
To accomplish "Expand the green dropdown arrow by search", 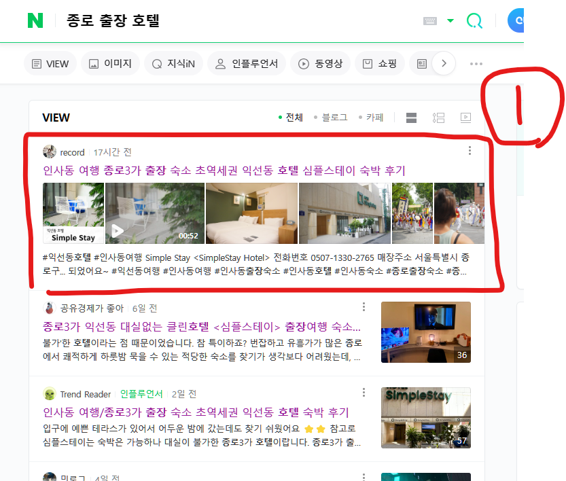I will click(450, 20).
